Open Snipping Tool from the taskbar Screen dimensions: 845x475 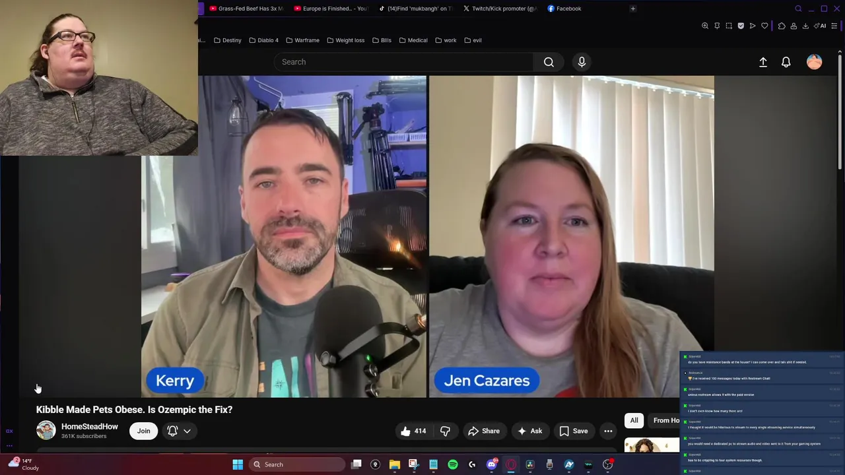413,464
